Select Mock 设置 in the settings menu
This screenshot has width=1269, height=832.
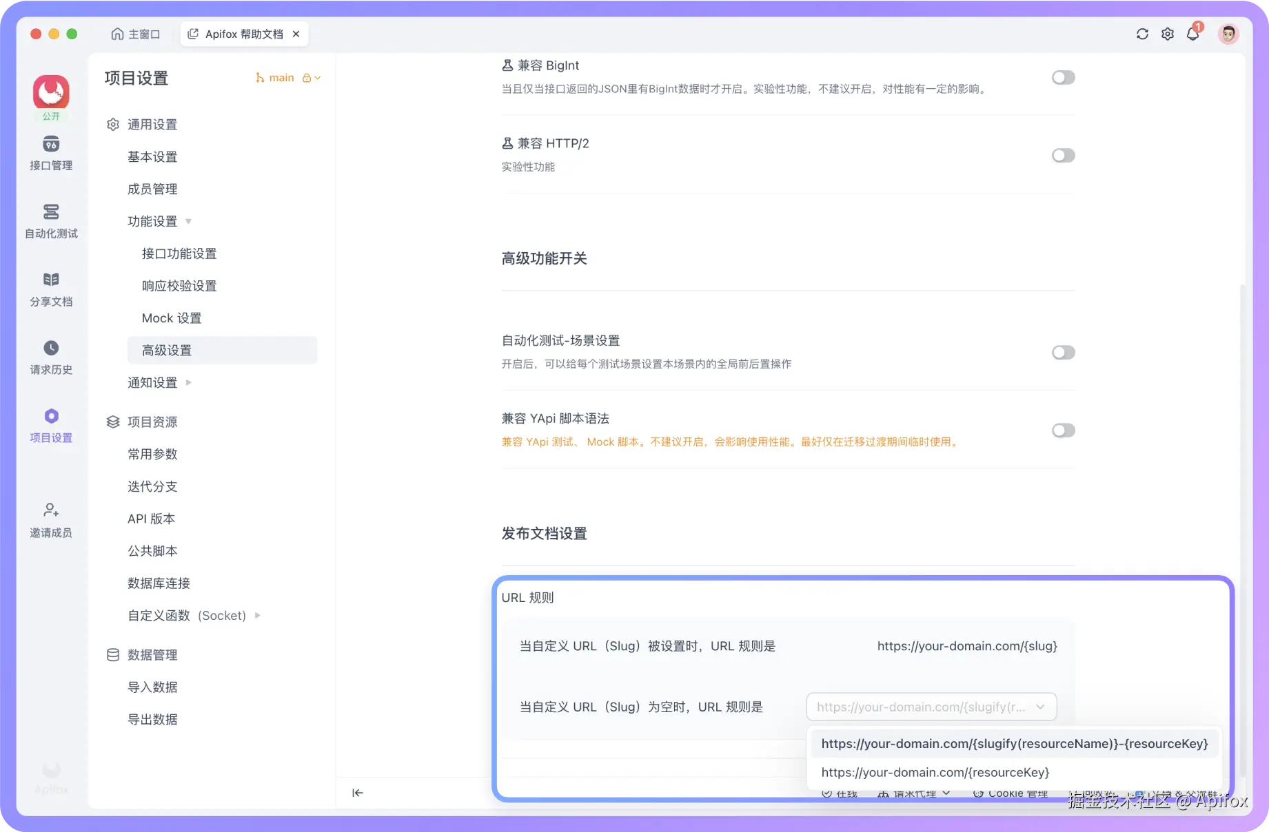pos(171,318)
